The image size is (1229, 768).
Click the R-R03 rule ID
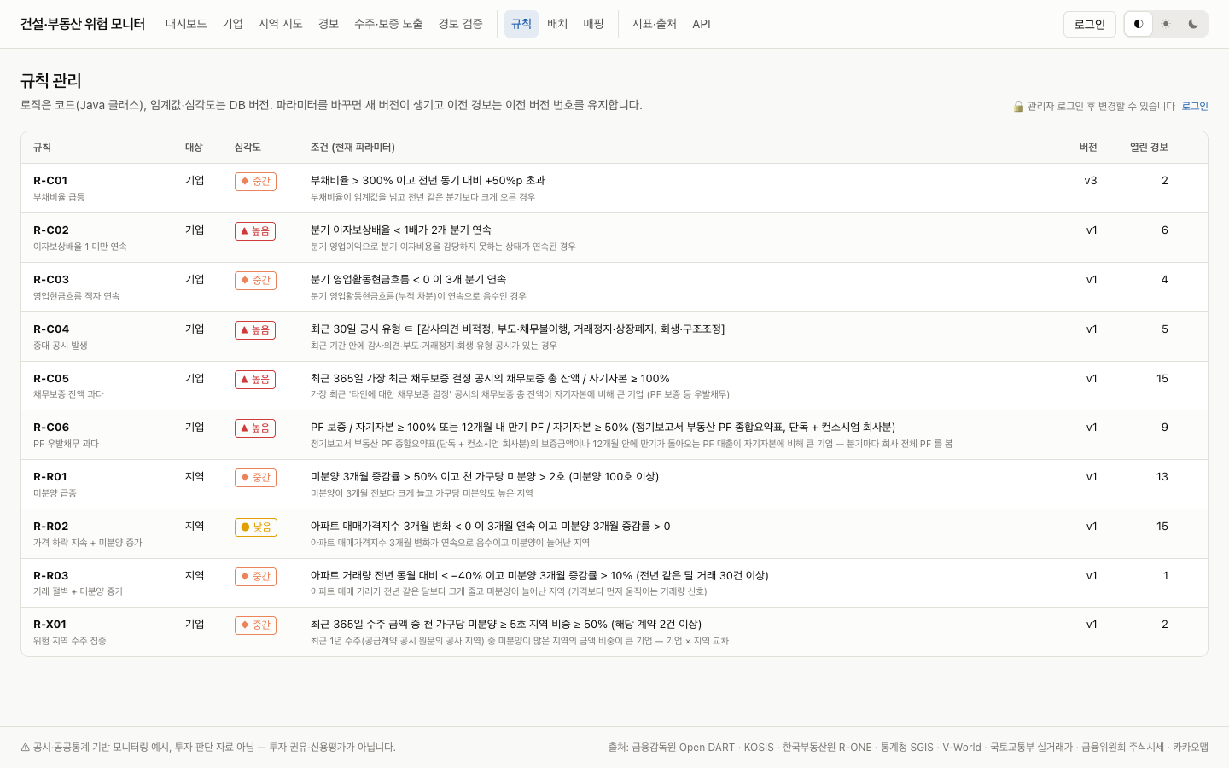click(x=51, y=576)
